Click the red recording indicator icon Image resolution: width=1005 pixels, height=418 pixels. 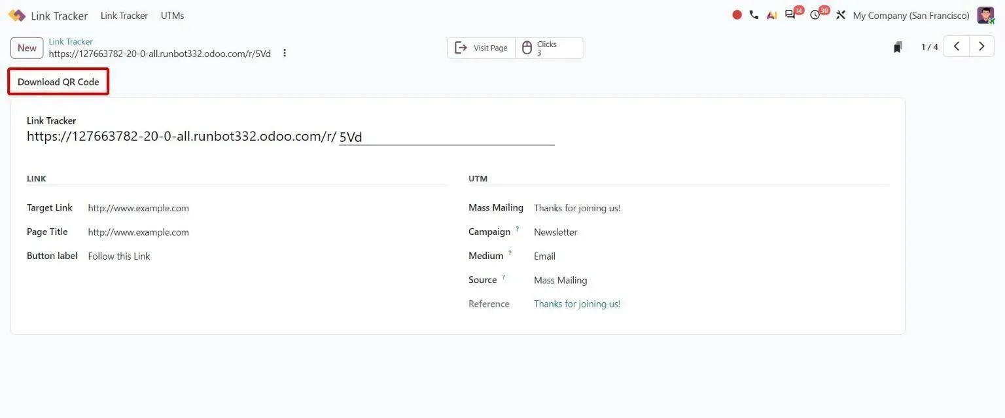737,15
